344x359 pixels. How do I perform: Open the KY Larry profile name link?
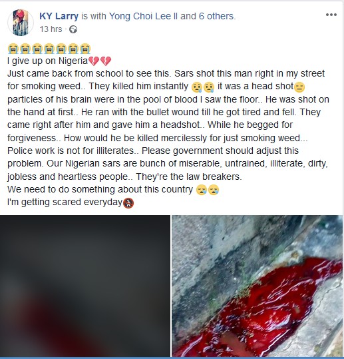59,16
